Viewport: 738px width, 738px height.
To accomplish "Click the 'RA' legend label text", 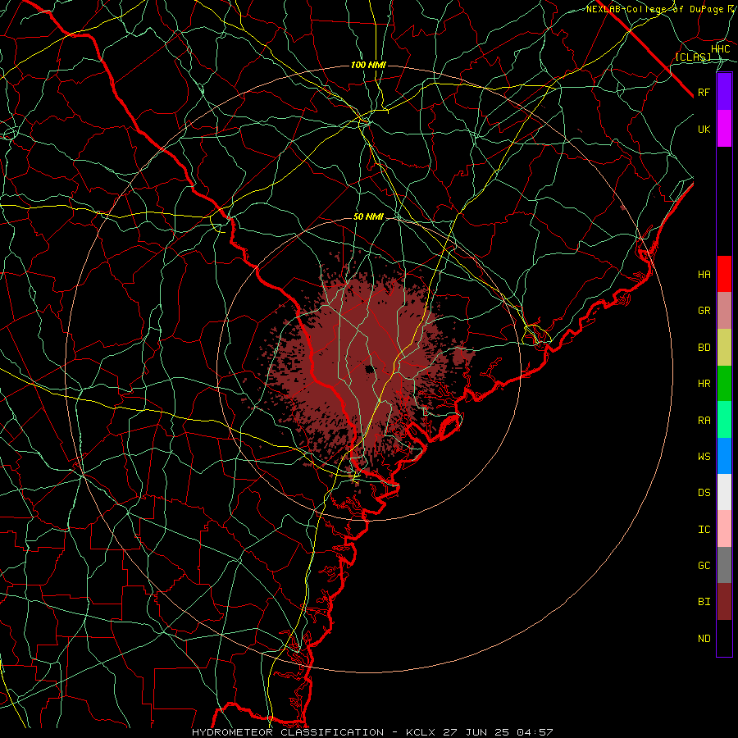I will 704,421.
